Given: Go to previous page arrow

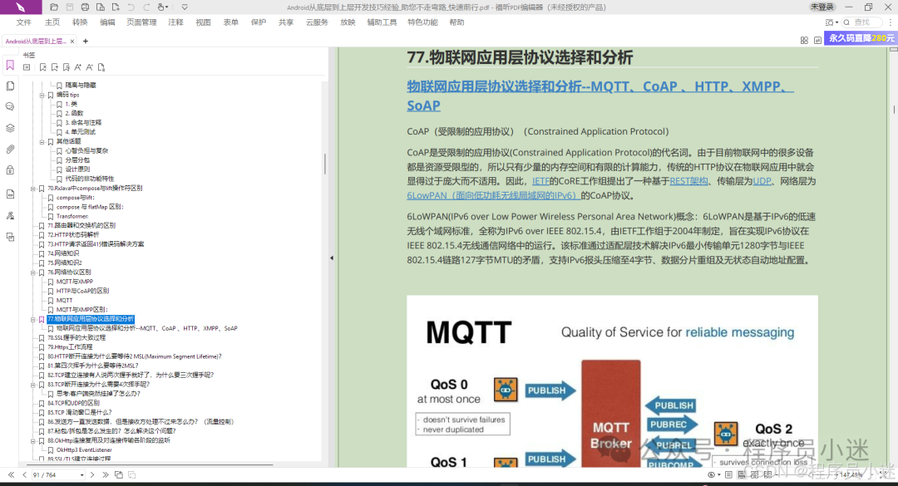Looking at the screenshot, I should point(25,474).
